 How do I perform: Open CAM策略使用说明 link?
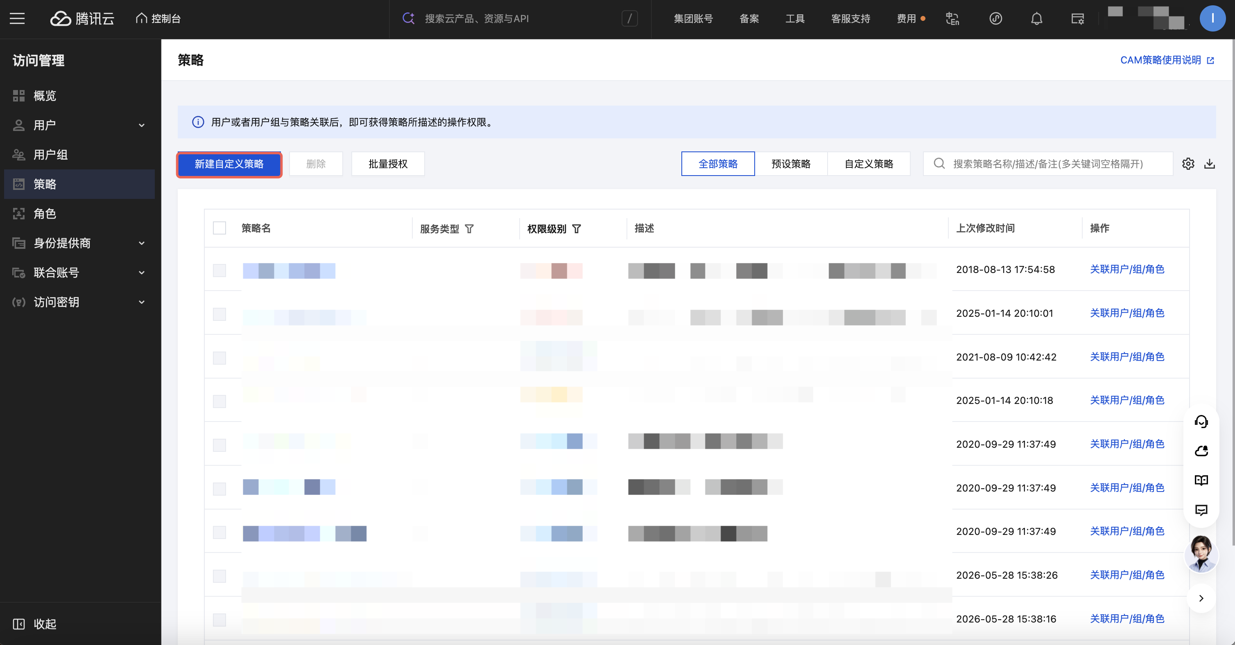pos(1160,61)
